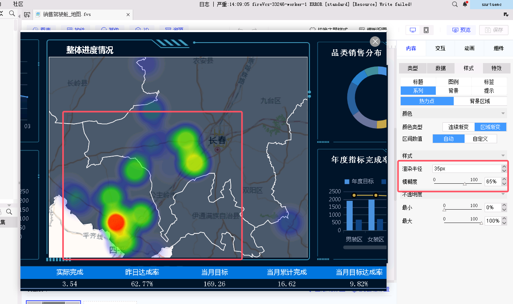The width and height of the screenshot is (513, 304).
Task: Close the 销售驾驶舱_地图.fvs file tab
Action: coord(128,15)
